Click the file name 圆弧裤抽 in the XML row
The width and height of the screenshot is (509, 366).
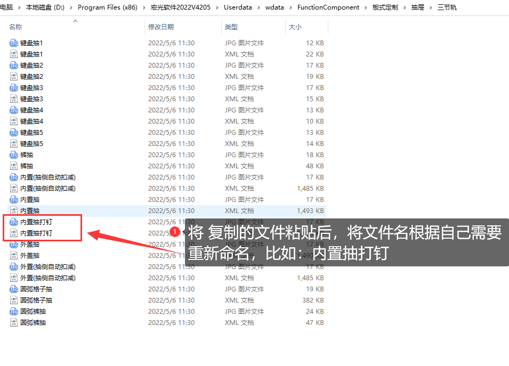[33, 323]
